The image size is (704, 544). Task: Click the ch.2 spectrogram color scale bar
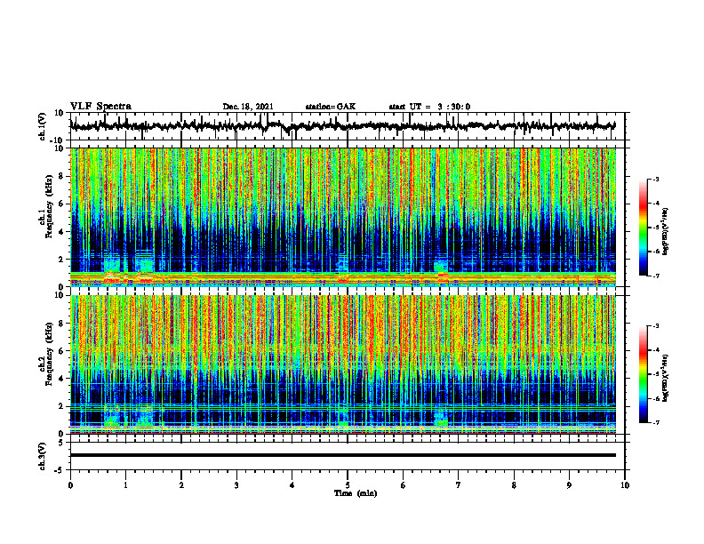click(644, 374)
